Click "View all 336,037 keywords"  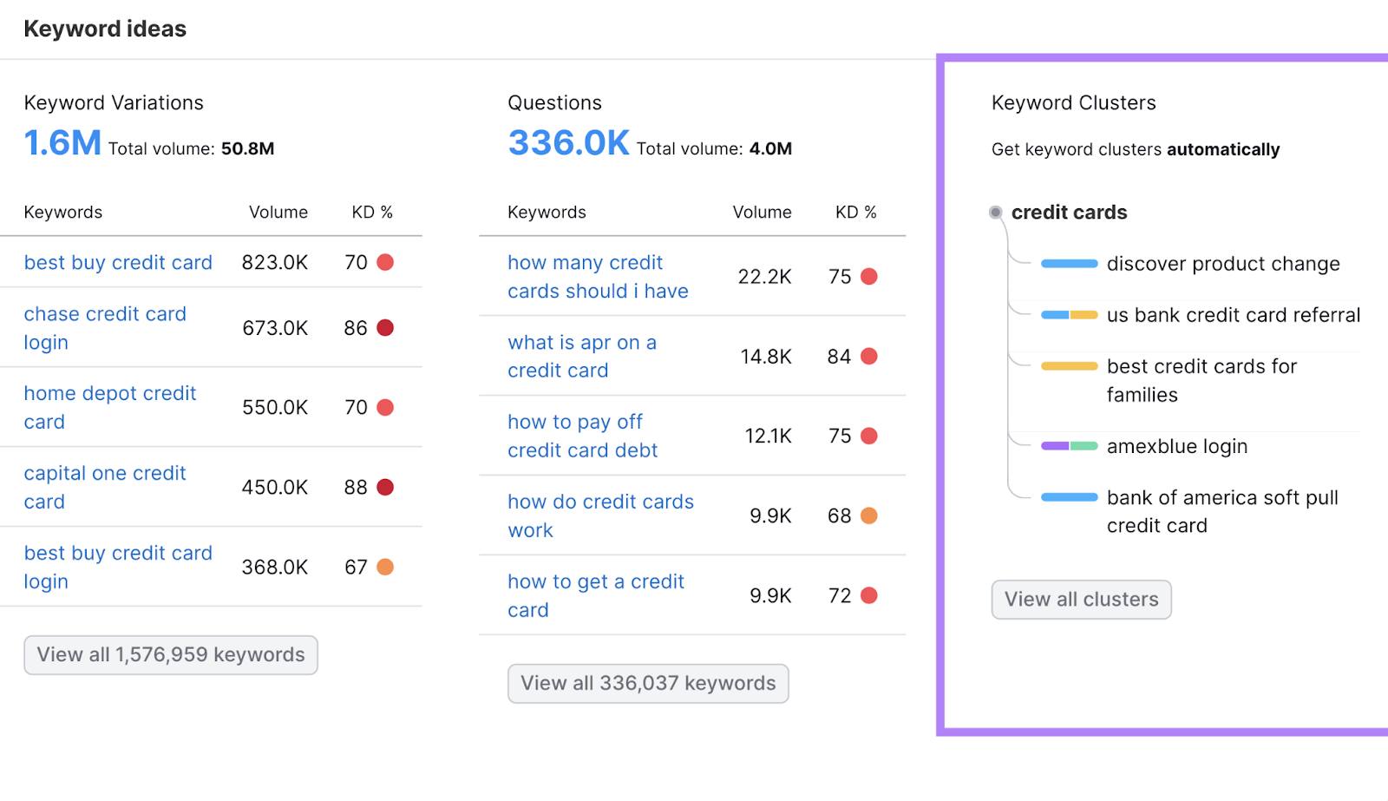(x=647, y=683)
